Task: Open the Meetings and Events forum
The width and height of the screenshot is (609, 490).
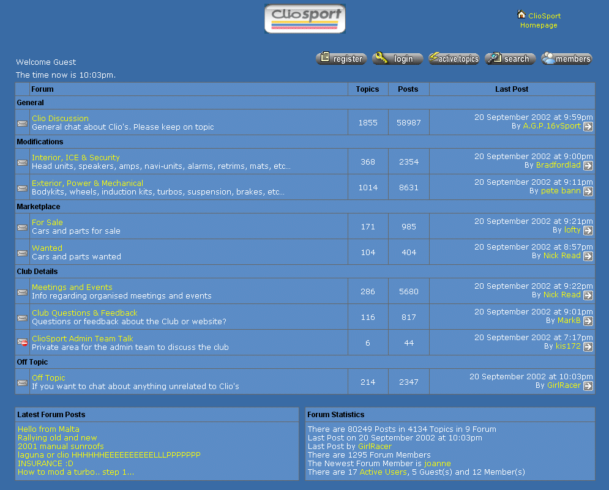Action: tap(72, 287)
